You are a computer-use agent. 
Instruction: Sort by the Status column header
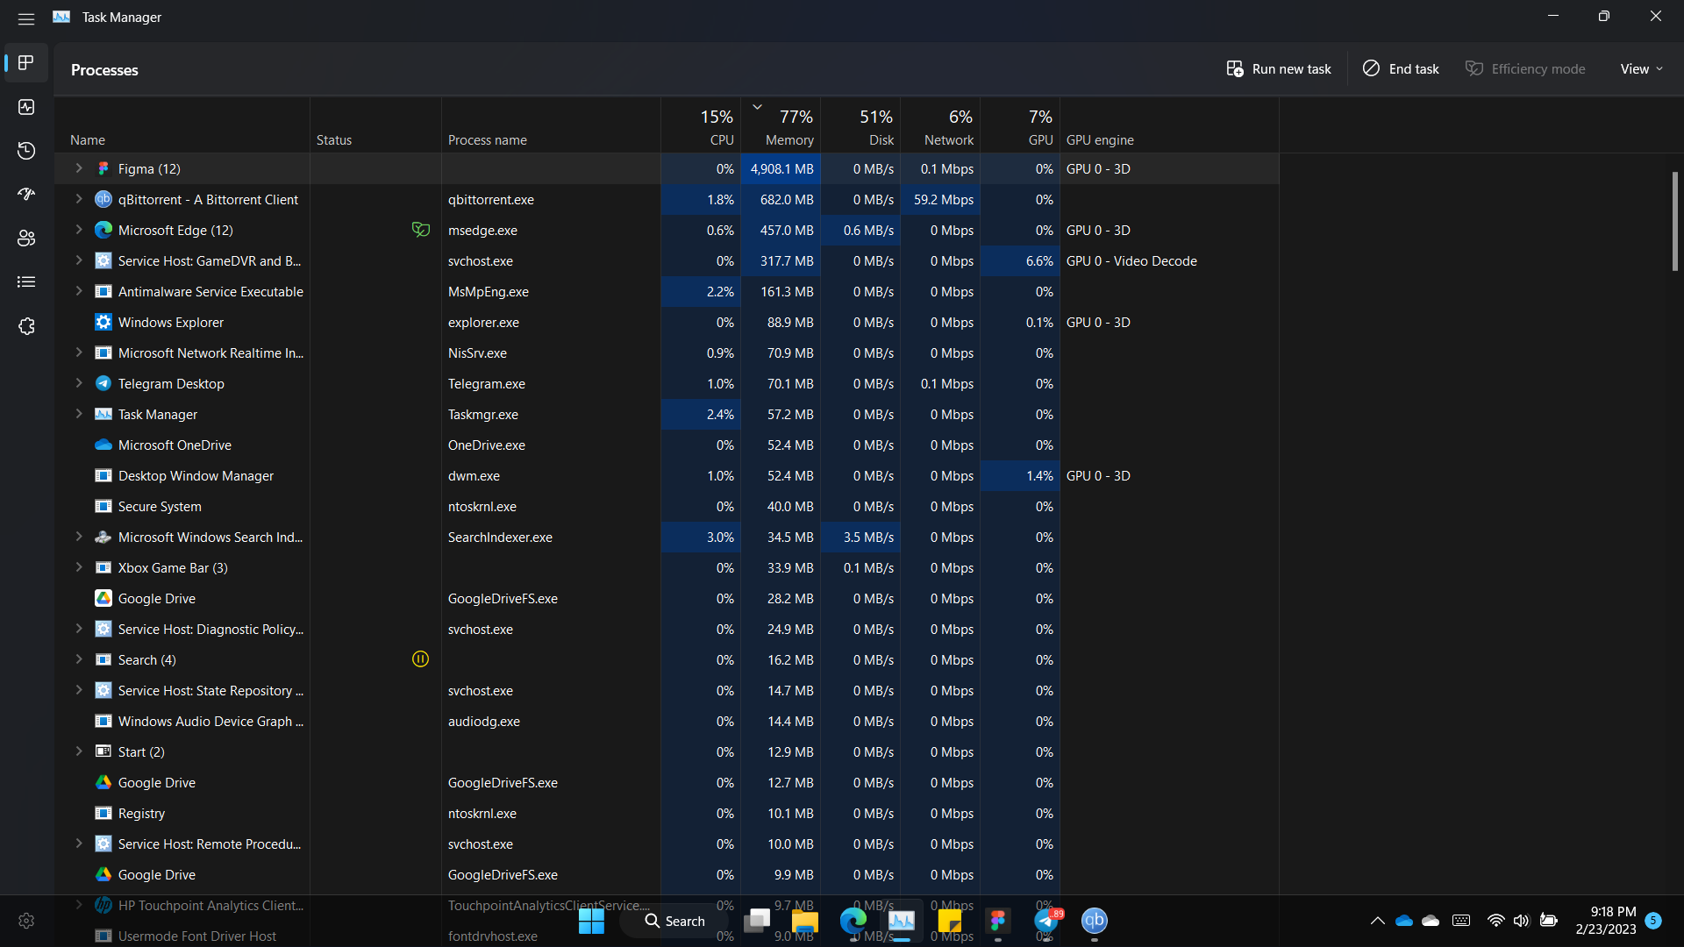tap(375, 125)
